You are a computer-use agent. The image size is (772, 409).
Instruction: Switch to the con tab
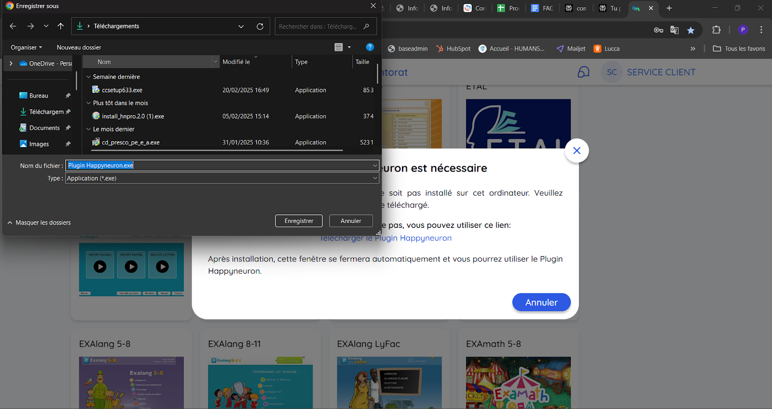576,8
